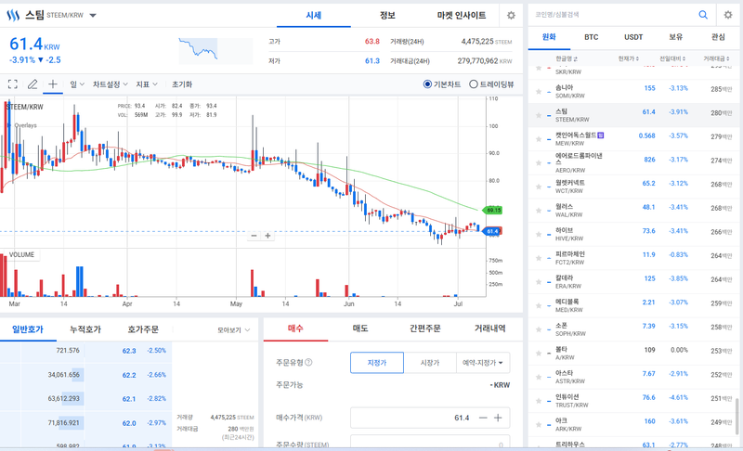This screenshot has height=451, width=743.
Task: Favorite the 월렛커넥트 WCT/KRW star
Action: [x=539, y=187]
